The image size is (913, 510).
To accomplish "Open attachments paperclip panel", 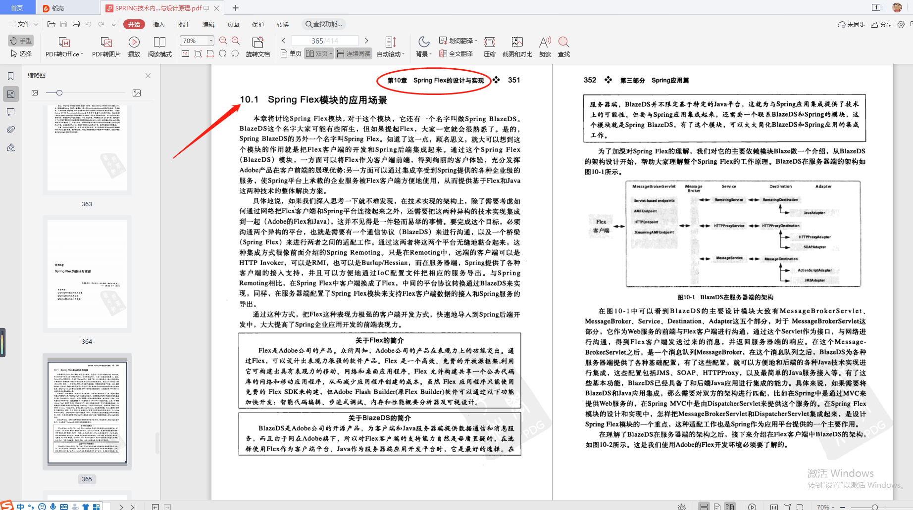I will click(x=10, y=130).
